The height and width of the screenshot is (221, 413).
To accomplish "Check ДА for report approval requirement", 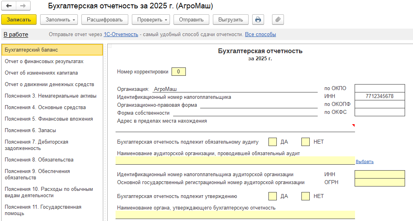I will point(272,196).
